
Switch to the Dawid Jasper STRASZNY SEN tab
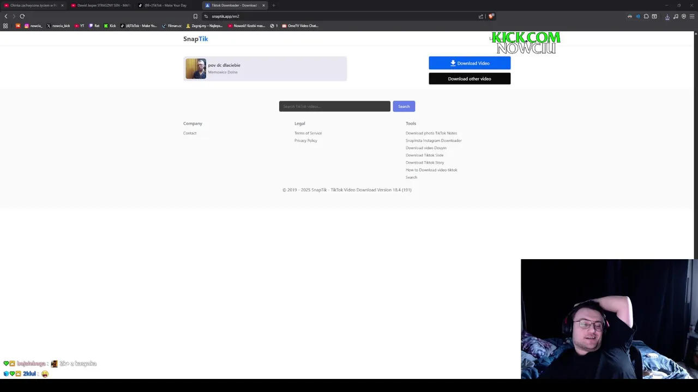point(101,5)
